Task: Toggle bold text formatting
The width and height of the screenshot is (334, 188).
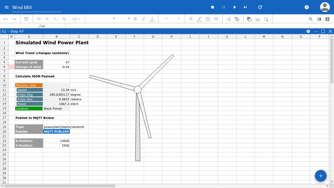Action: click(135, 19)
